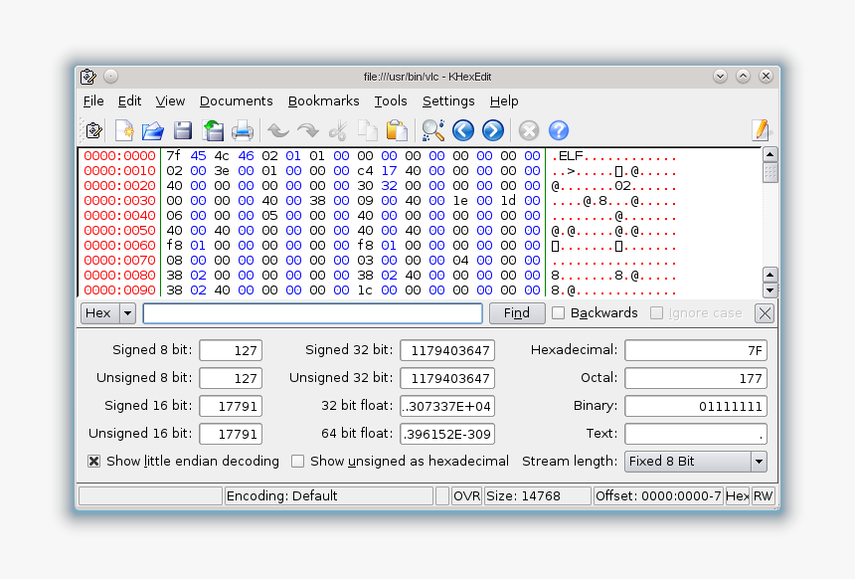Image resolution: width=855 pixels, height=579 pixels.
Task: Open the Tools menu
Action: click(390, 100)
